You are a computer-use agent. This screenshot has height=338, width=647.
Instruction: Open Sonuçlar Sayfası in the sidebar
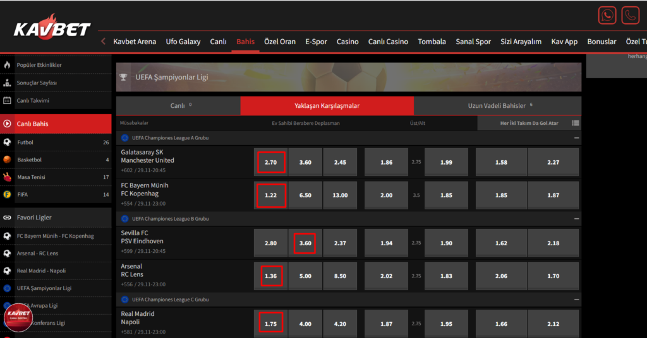click(x=37, y=83)
